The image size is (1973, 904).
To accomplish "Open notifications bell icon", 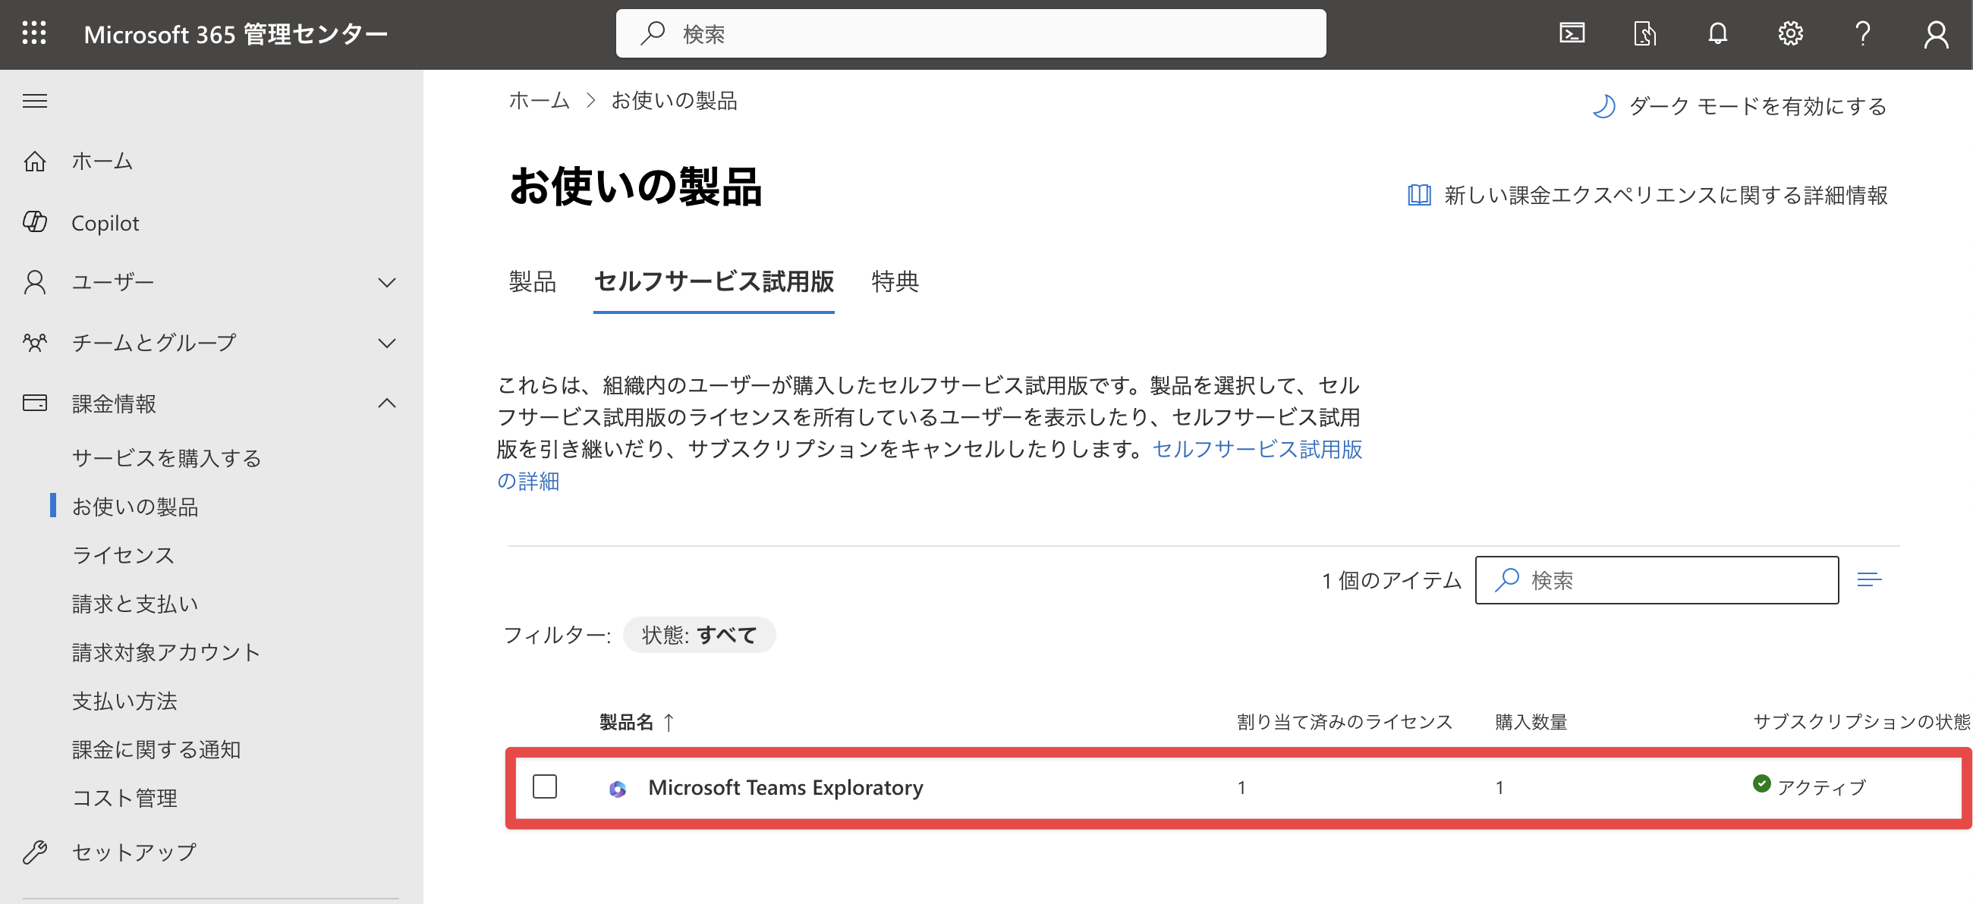I will 1717,33.
